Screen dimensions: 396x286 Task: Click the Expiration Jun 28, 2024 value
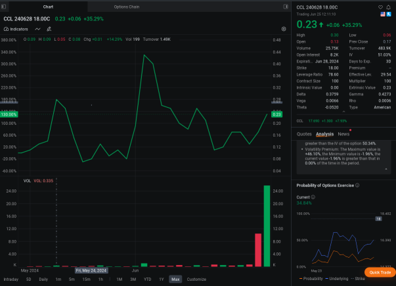coord(327,61)
